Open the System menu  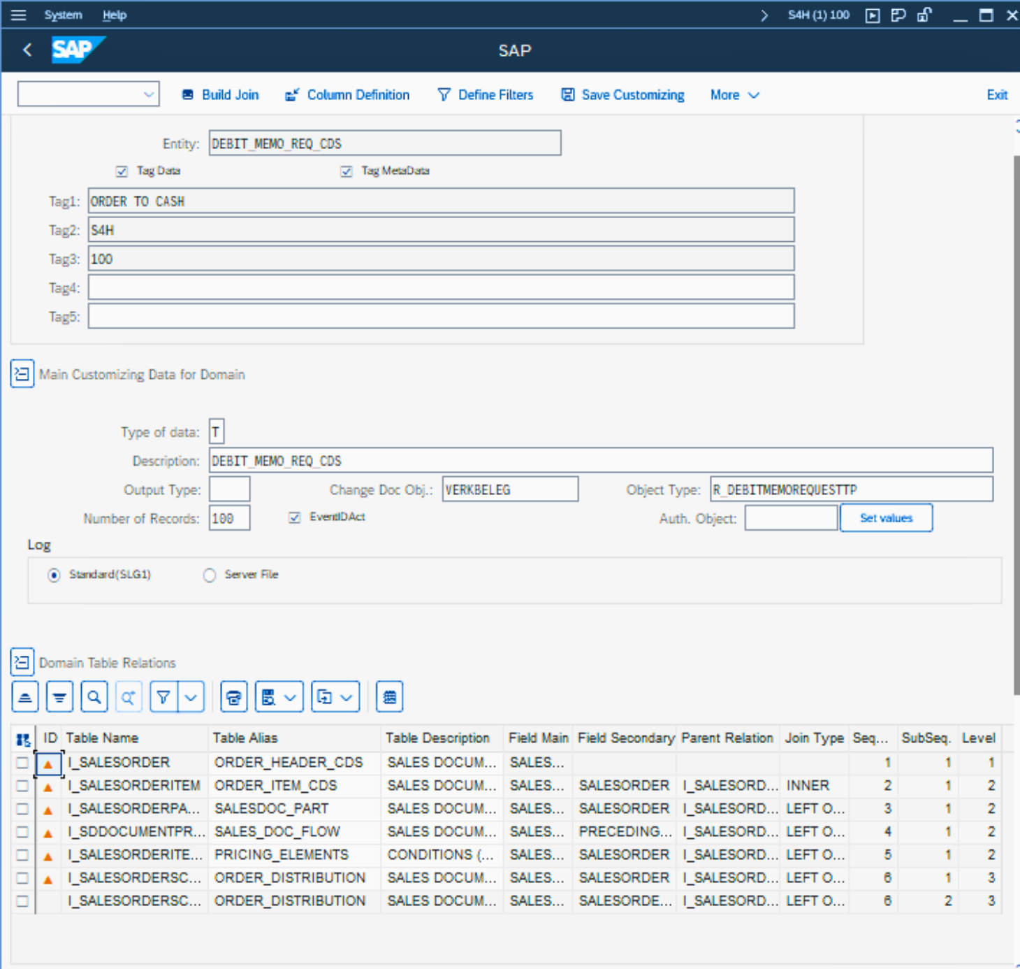(63, 15)
